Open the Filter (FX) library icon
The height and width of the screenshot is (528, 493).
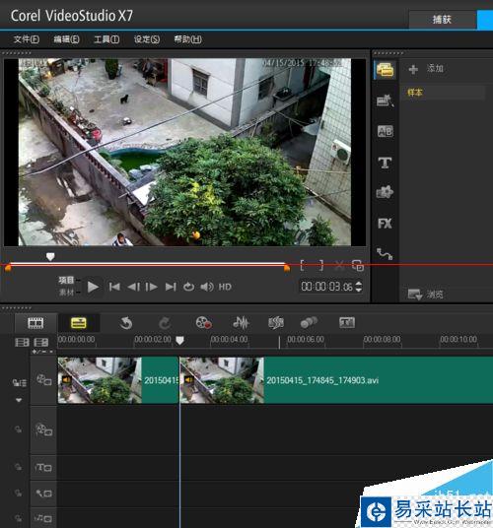(x=385, y=224)
